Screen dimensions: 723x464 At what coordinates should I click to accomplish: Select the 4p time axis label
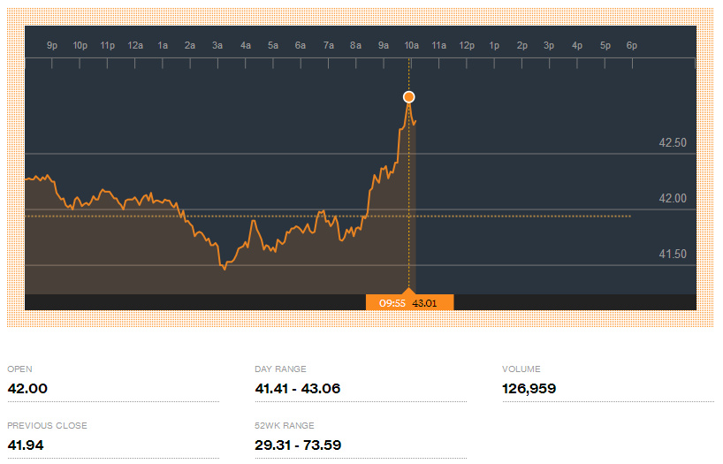(577, 45)
